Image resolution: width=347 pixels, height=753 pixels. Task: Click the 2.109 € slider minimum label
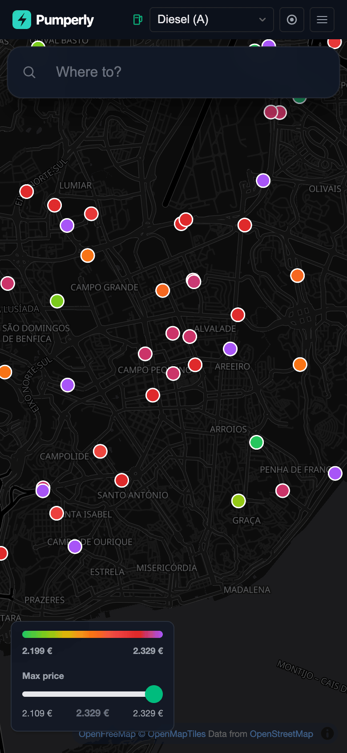click(37, 713)
